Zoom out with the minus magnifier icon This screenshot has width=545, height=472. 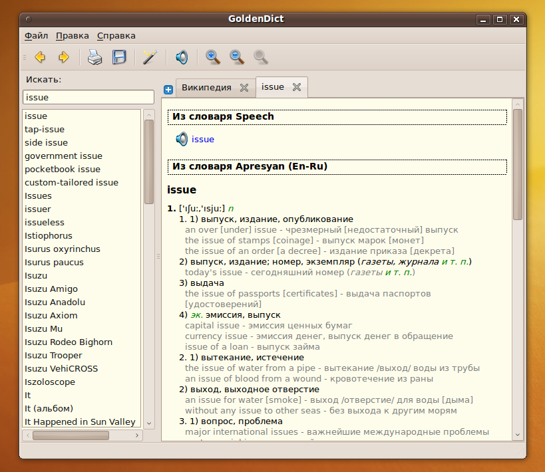click(x=237, y=57)
